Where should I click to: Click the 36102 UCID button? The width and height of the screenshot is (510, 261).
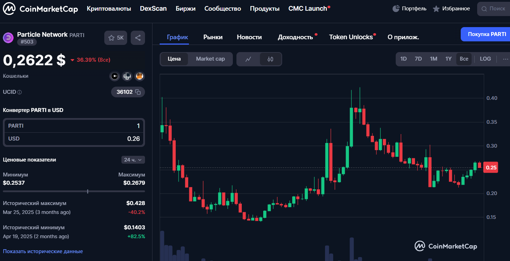pos(128,92)
